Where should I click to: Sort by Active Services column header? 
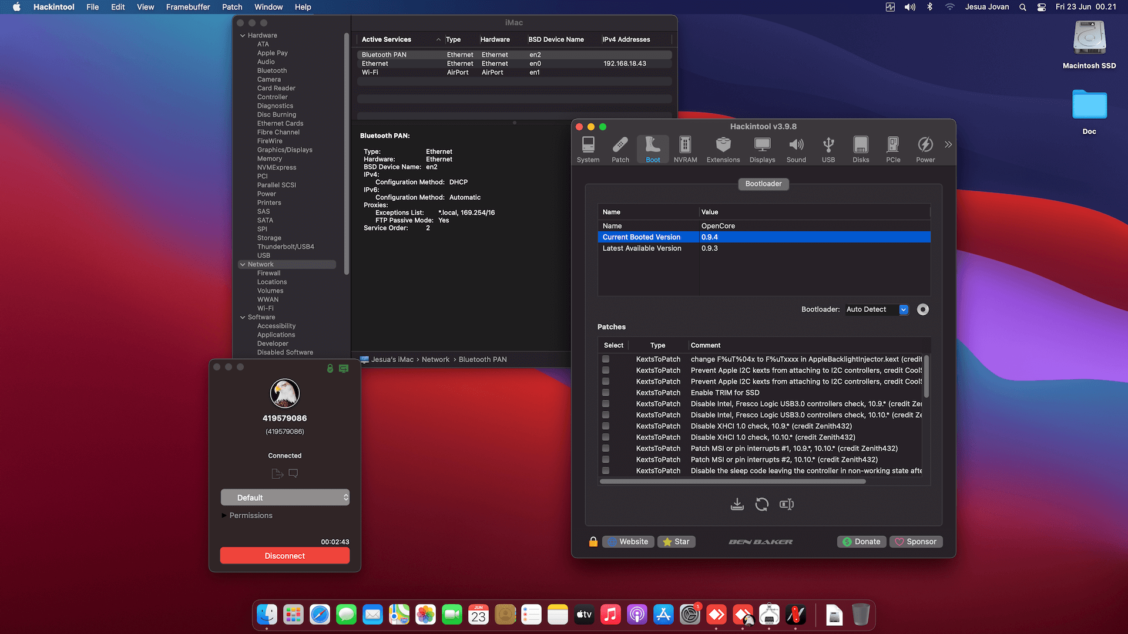(400, 39)
